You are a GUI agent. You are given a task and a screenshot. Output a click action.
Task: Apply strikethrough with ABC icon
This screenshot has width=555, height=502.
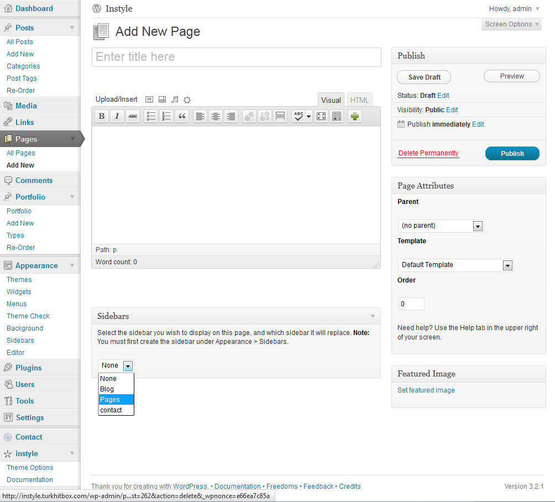click(x=133, y=116)
